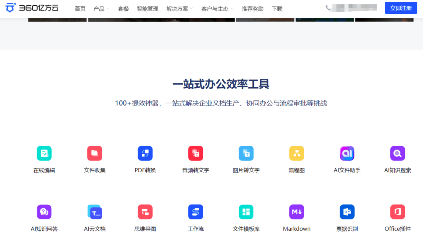Open the 智能管理 navigation item
This screenshot has width=423, height=236.
click(147, 9)
